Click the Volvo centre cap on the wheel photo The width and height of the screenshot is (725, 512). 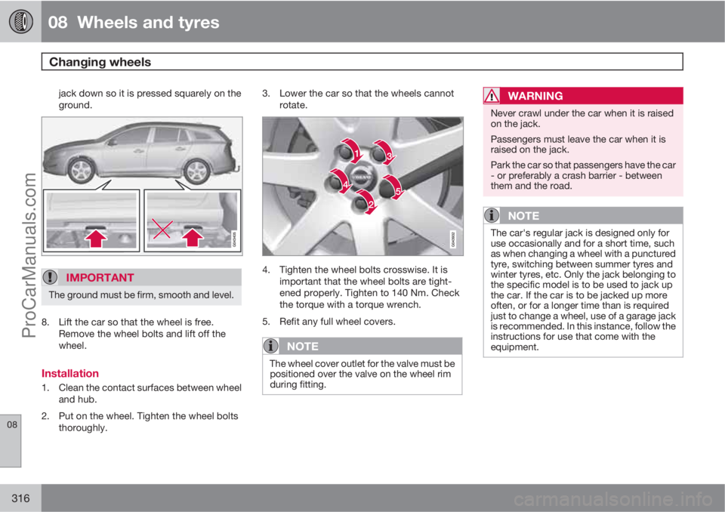point(361,177)
